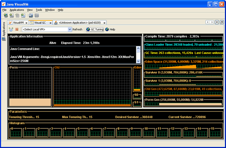Maximize the editor window with restore icon
The height and width of the screenshot is (148, 226).
[222, 22]
